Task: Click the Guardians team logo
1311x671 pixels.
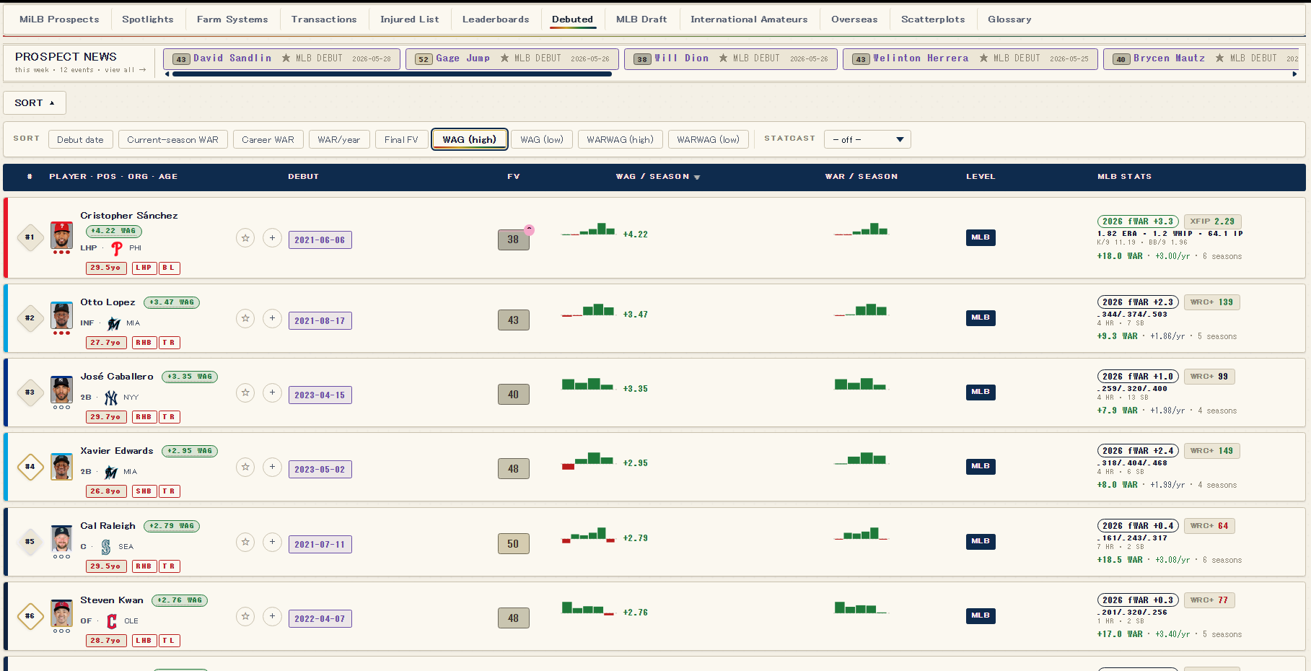Action: click(x=112, y=621)
